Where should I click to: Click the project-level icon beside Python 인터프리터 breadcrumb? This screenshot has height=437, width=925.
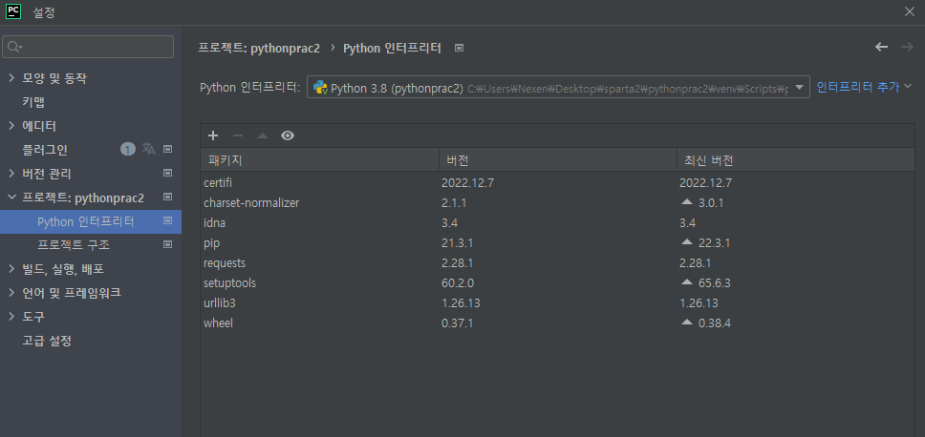(459, 49)
